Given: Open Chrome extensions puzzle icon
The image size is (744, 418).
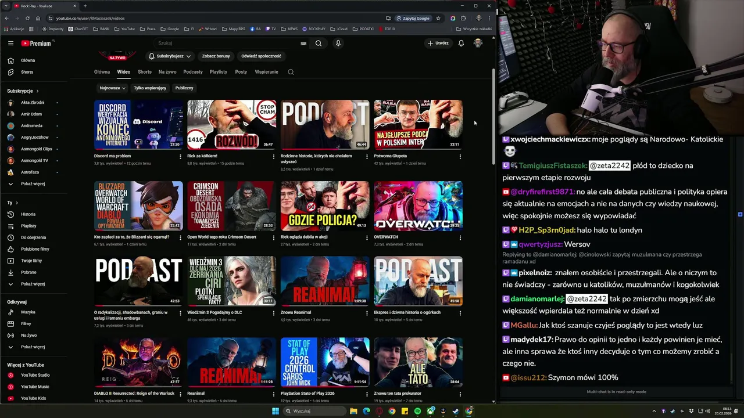Looking at the screenshot, I should [463, 18].
